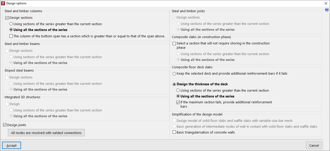Select Keep the selected deck option
This screenshot has height=151, width=330.
click(x=174, y=74)
